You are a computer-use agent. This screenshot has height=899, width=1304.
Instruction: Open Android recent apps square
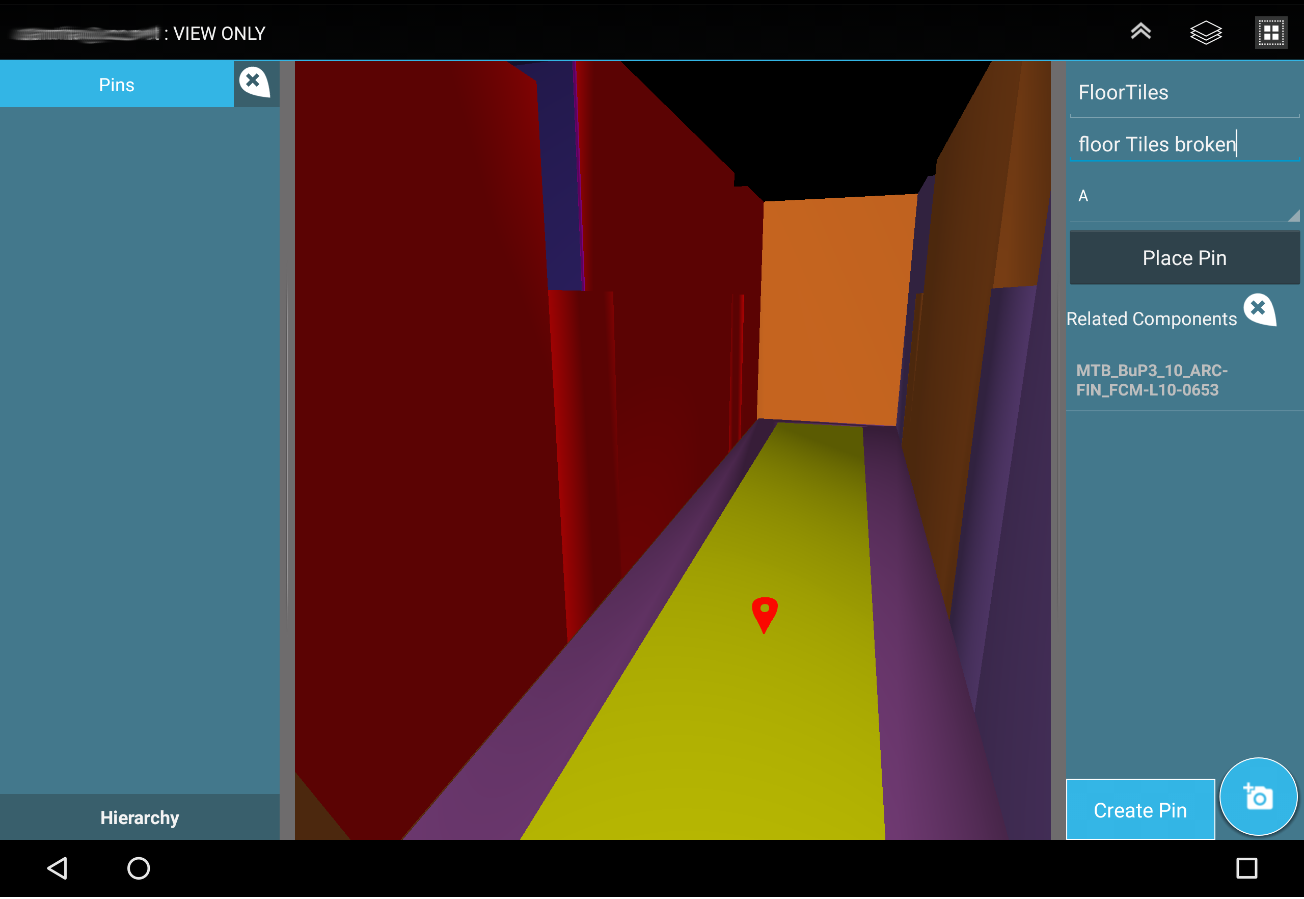(x=1246, y=868)
